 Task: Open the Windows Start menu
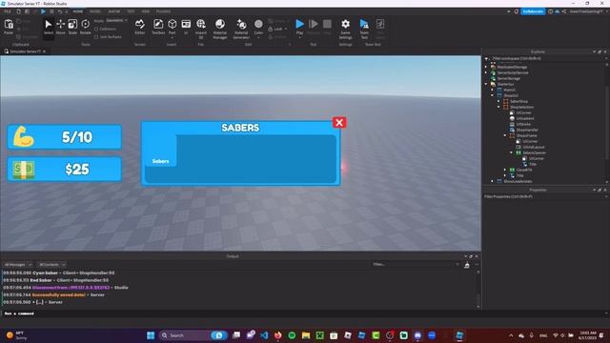(151, 335)
